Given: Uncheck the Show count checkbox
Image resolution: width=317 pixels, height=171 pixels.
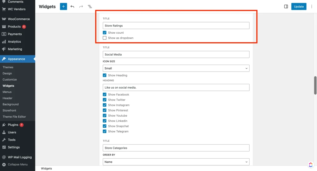Looking at the screenshot, I should tap(105, 33).
